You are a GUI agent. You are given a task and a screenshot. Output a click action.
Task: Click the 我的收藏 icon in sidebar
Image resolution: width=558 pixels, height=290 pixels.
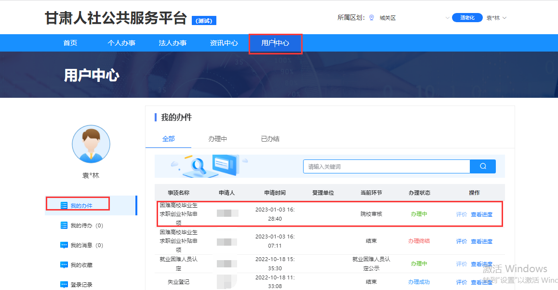[x=64, y=265]
